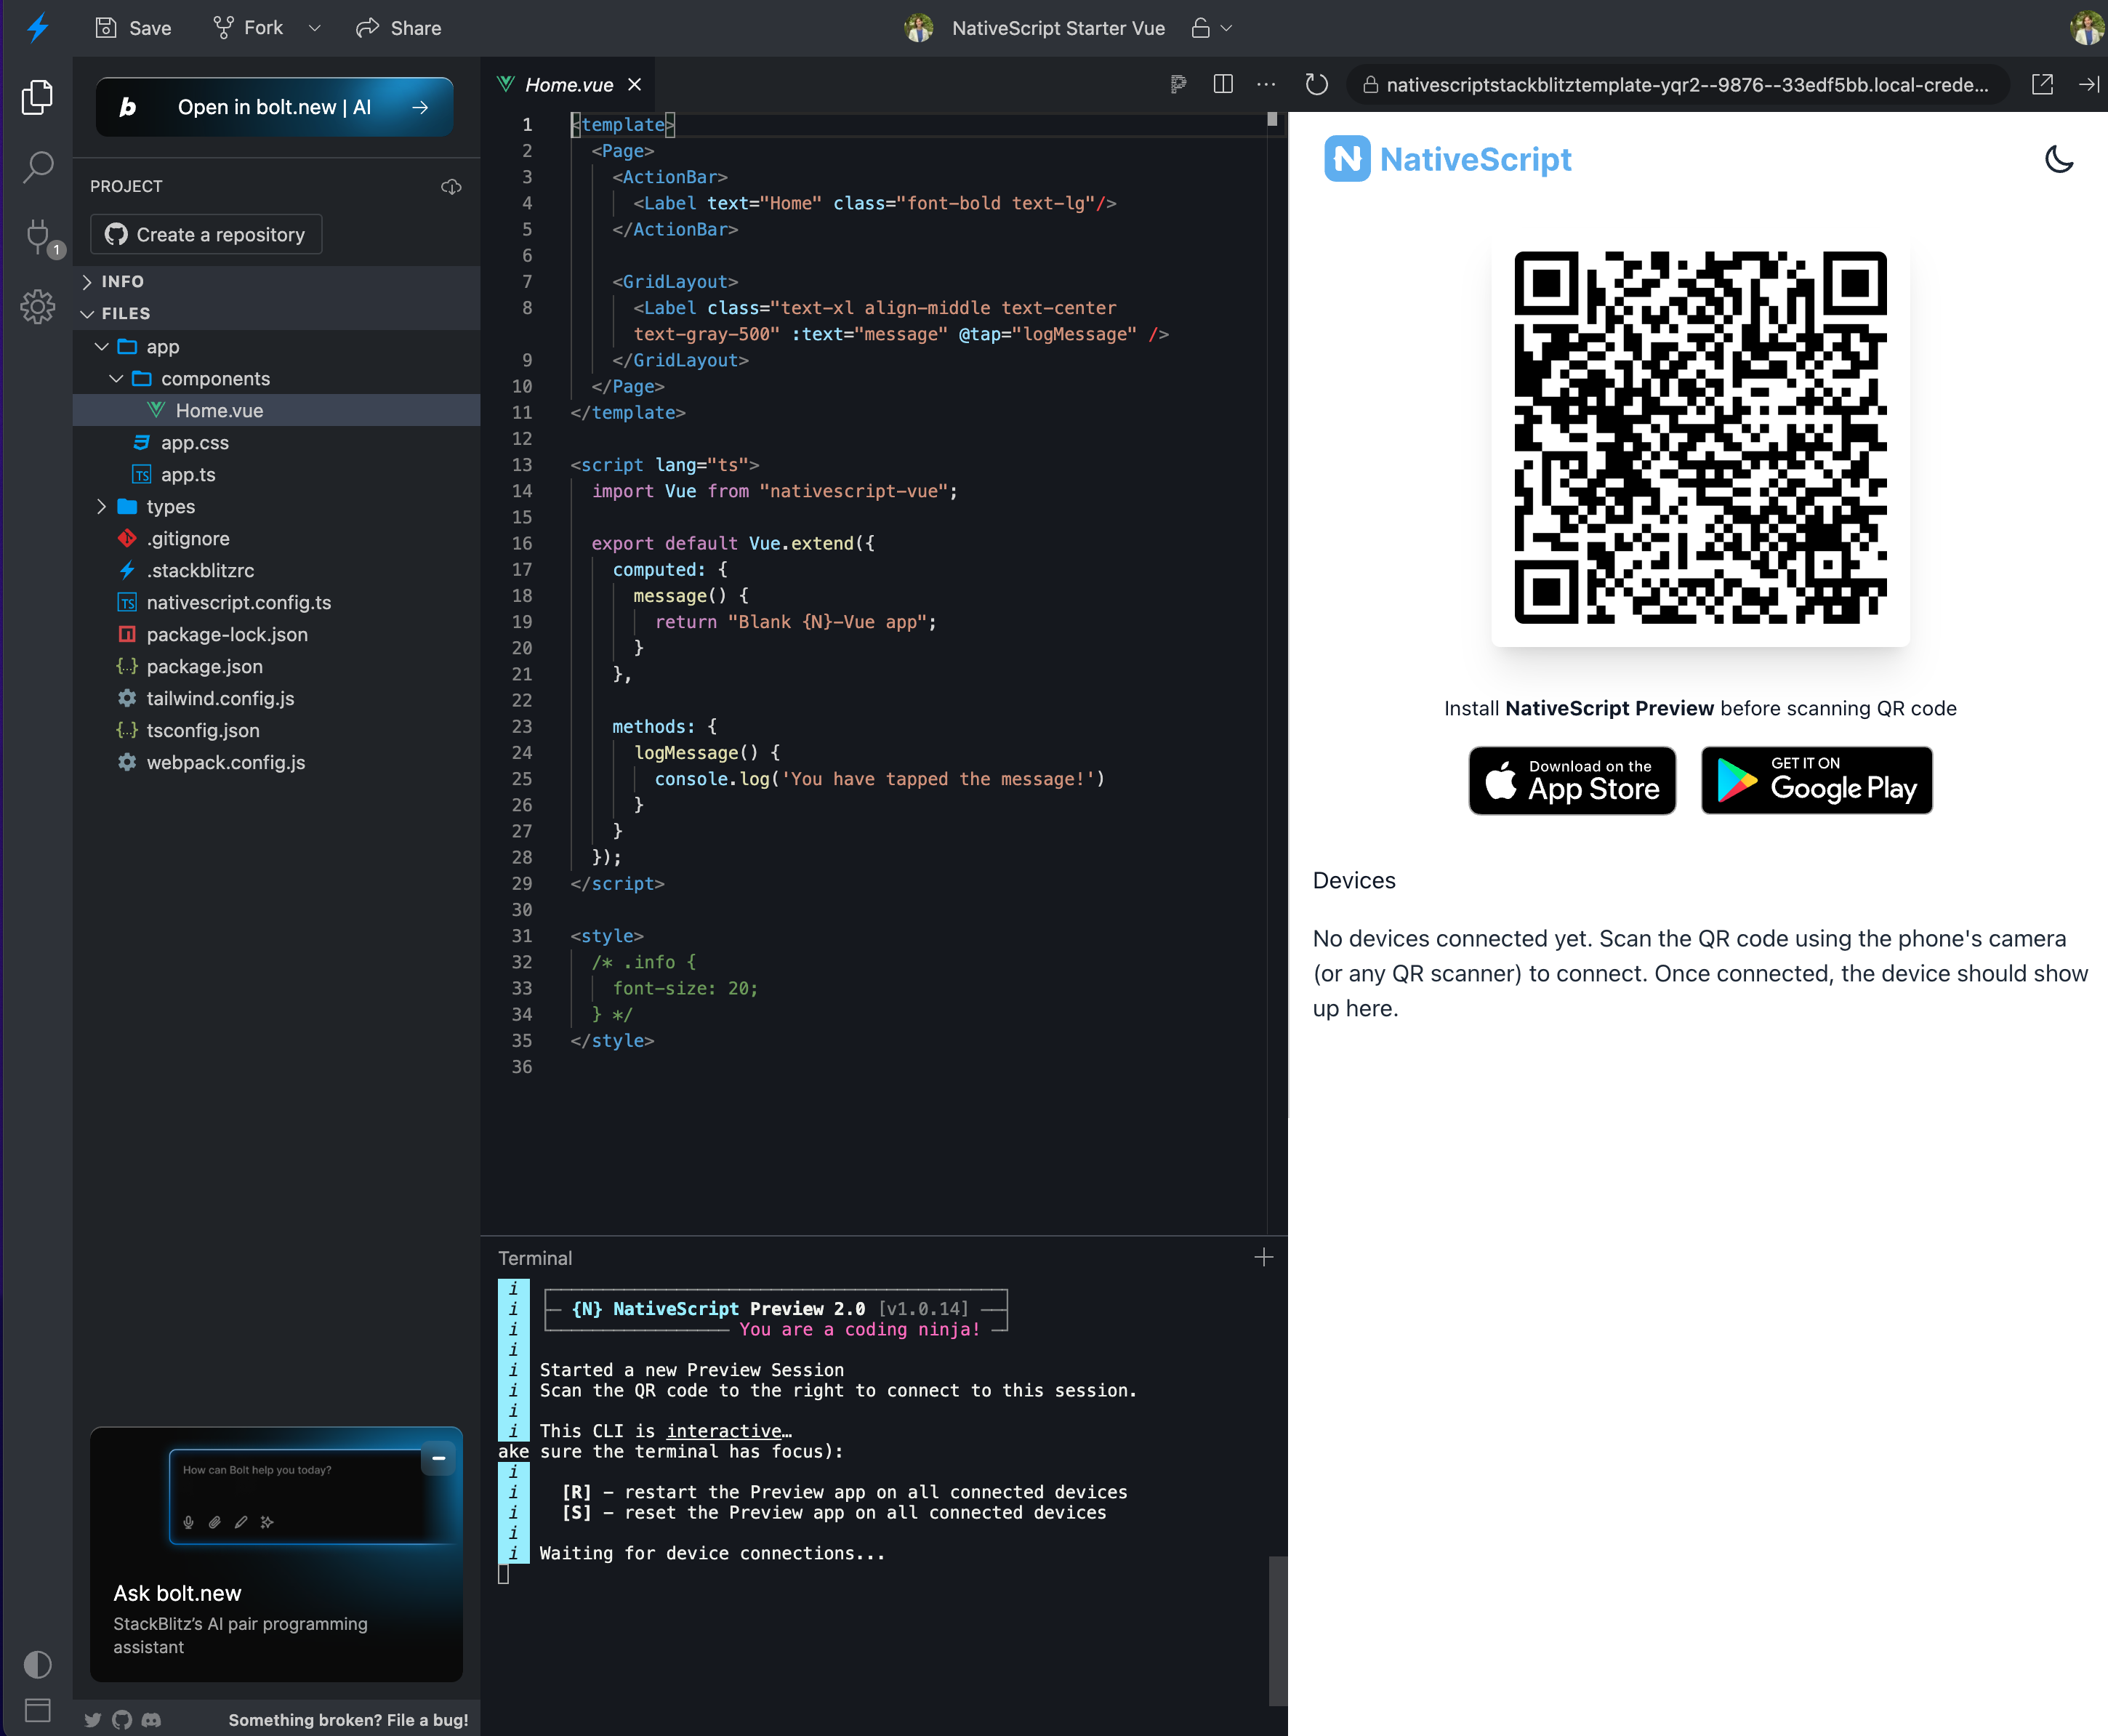Click the editor minimap scrollbar thumb
Viewport: 2108px width, 1736px height.
tap(1272, 119)
